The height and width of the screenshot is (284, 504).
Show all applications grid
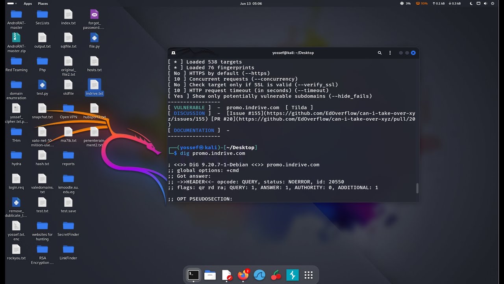309,275
